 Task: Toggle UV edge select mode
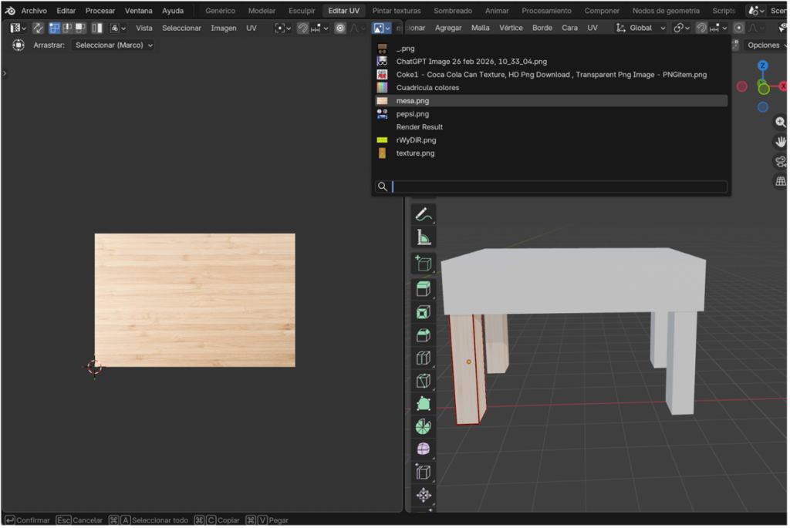[x=67, y=28]
